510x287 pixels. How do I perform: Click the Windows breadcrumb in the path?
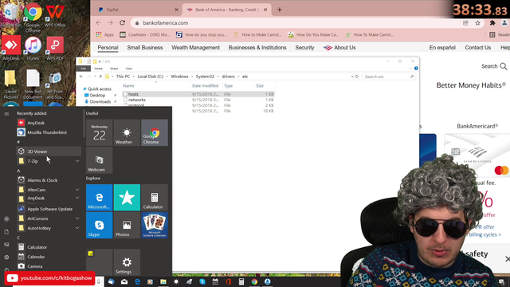tap(179, 77)
